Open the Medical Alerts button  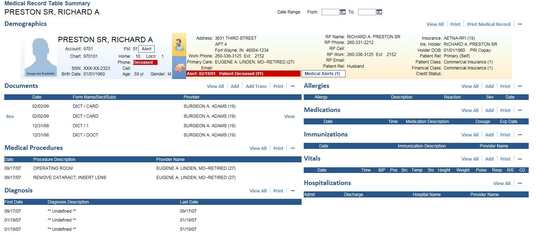(x=323, y=74)
